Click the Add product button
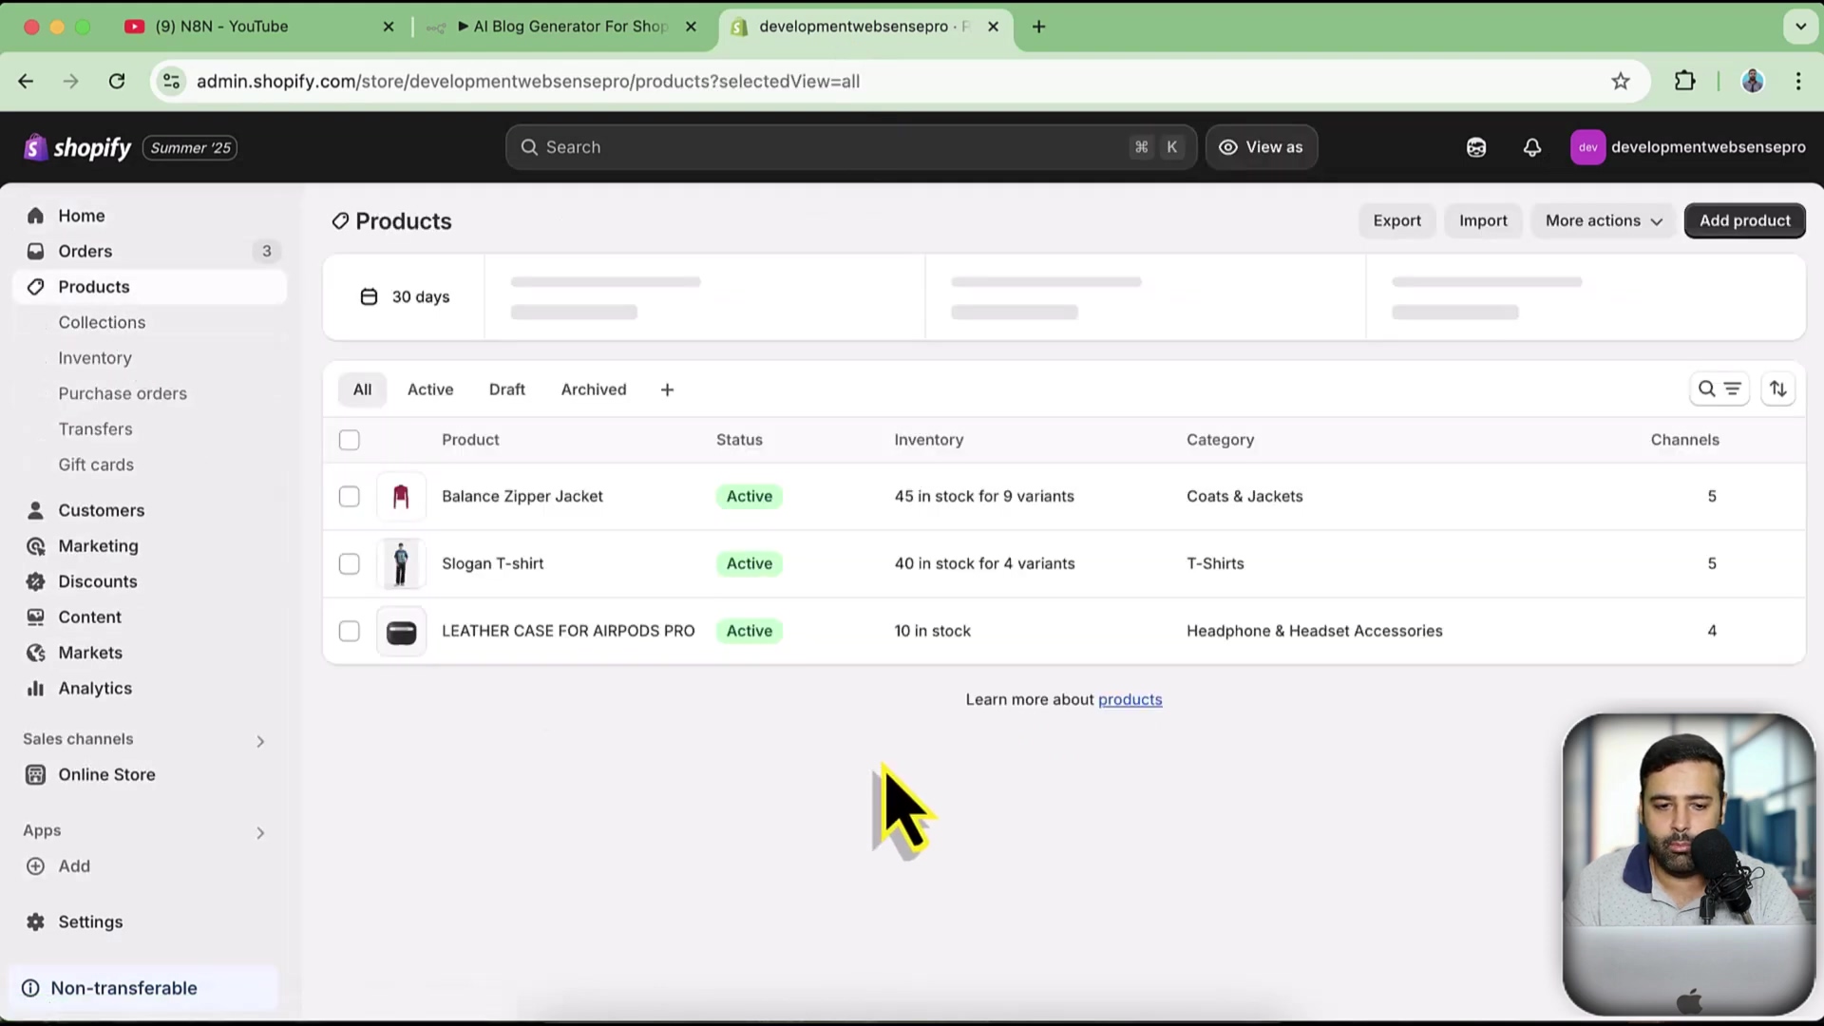The width and height of the screenshot is (1824, 1026). (1744, 220)
